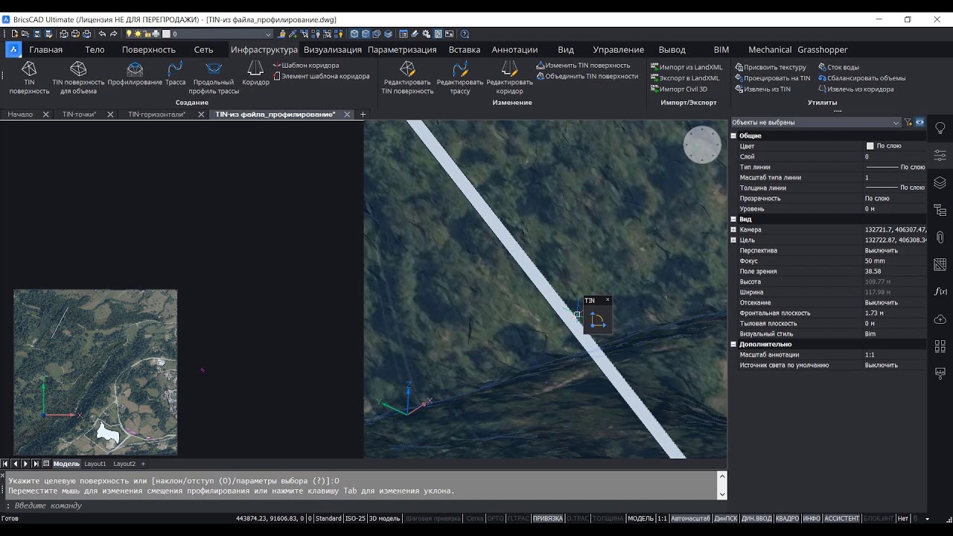
Task: Close the Начало document tab
Action: coord(46,115)
